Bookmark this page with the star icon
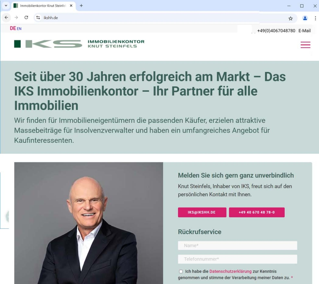 (x=291, y=18)
